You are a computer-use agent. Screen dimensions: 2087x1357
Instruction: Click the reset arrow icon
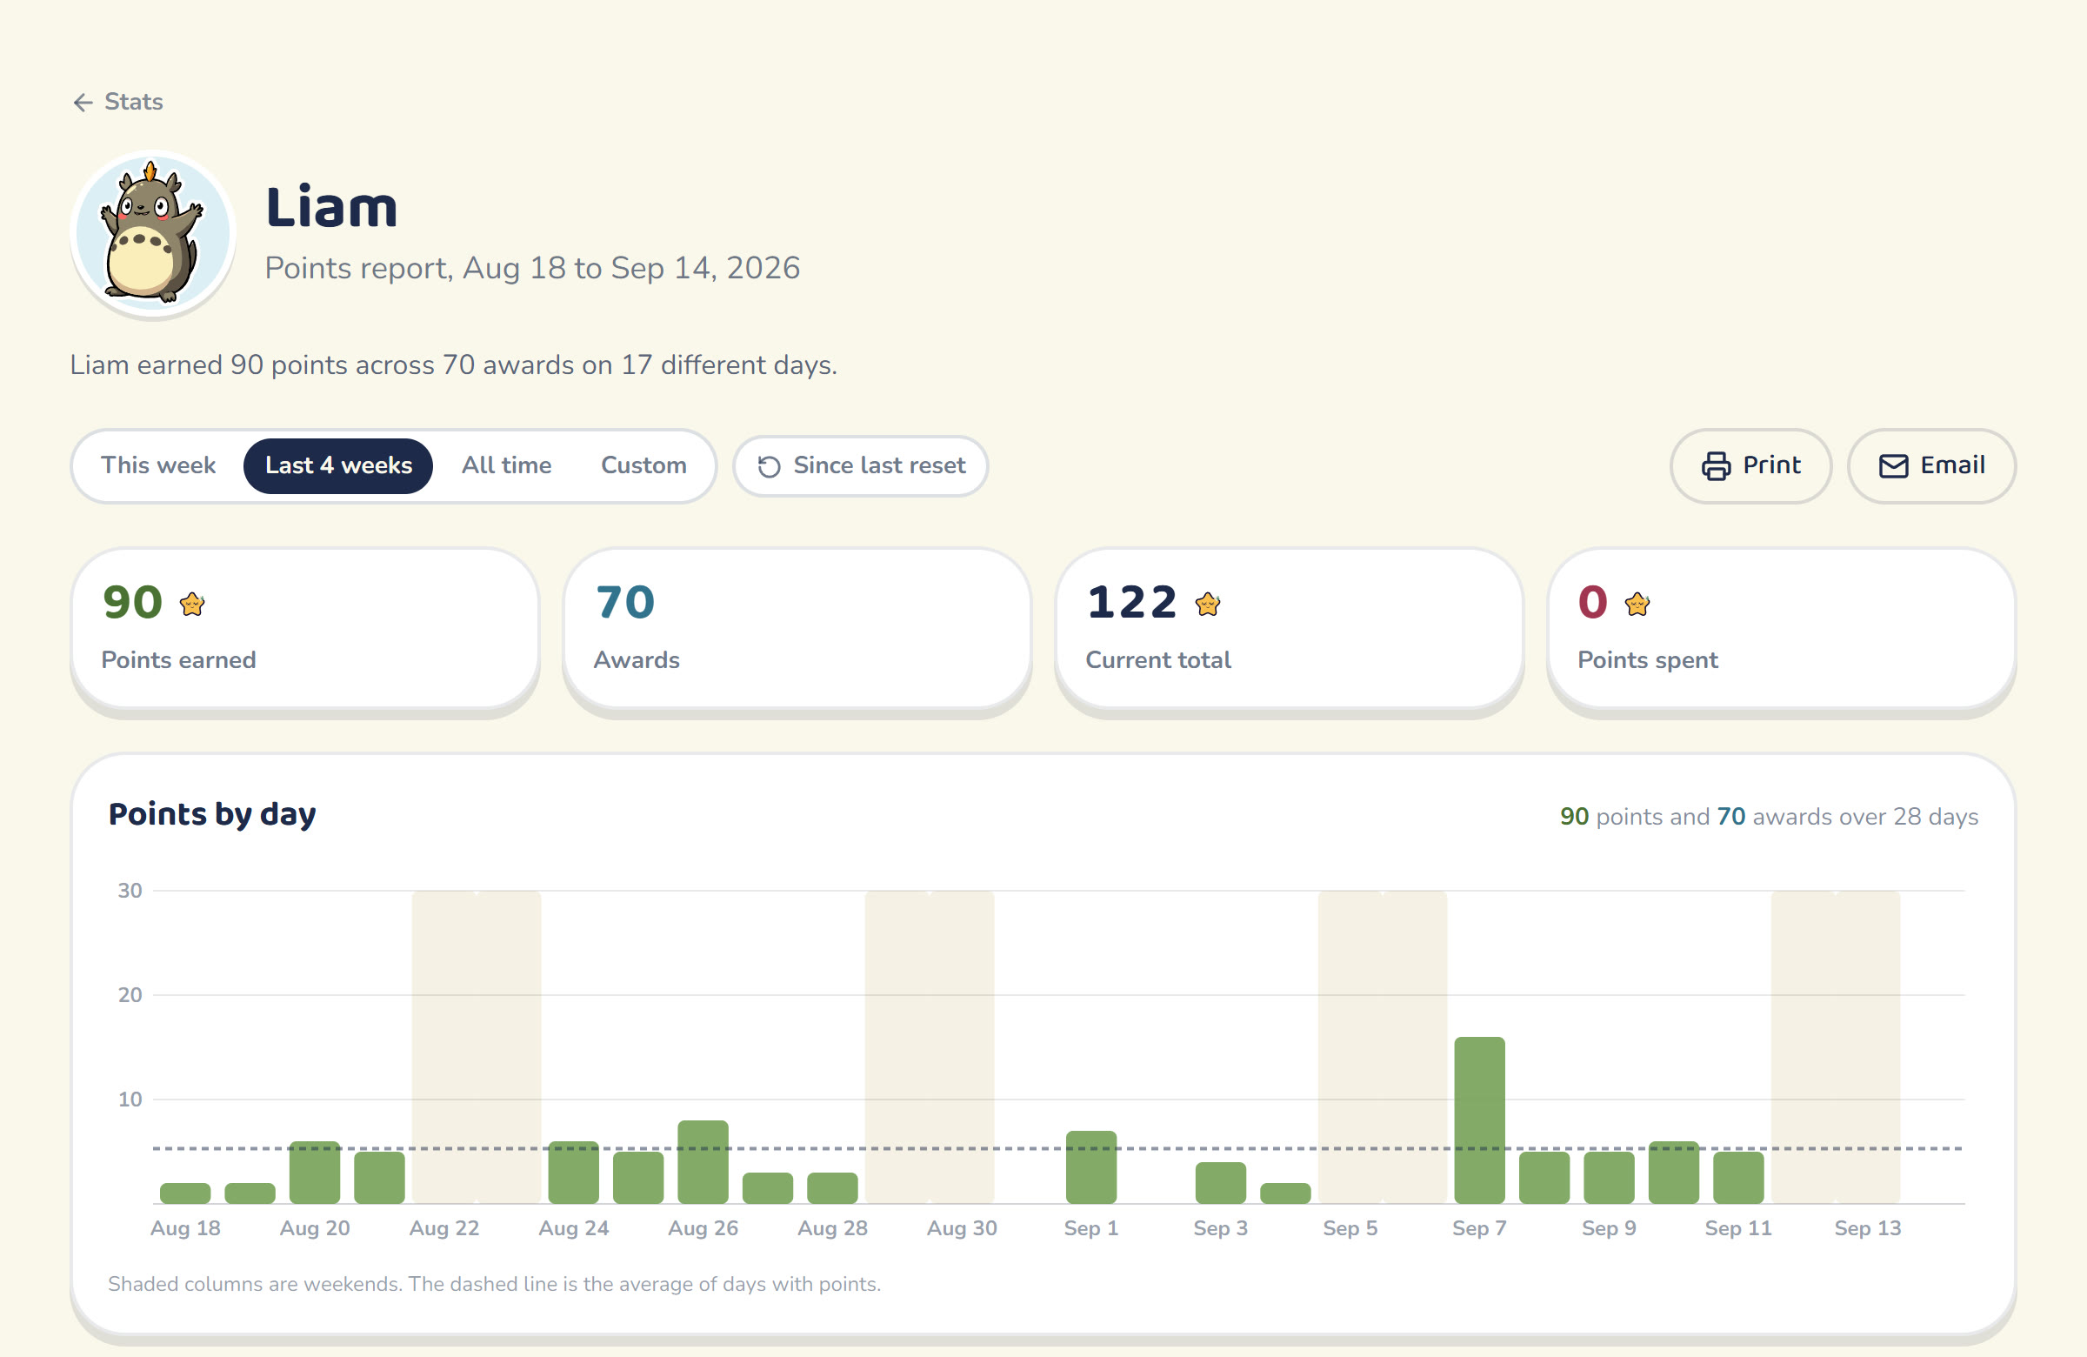[x=769, y=466]
